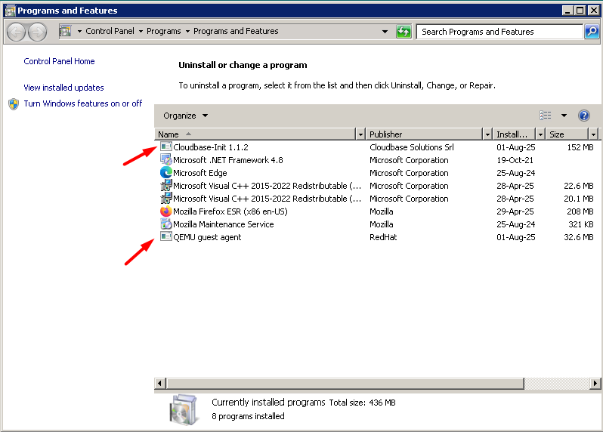Click the Microsoft Edge icon in list

click(166, 173)
